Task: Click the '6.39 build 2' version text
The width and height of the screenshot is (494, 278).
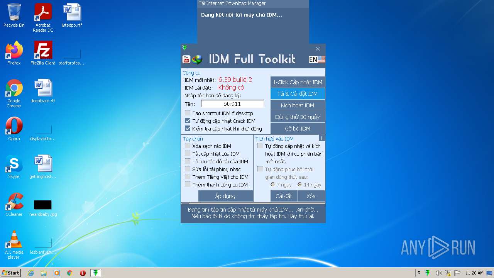Action: click(235, 80)
